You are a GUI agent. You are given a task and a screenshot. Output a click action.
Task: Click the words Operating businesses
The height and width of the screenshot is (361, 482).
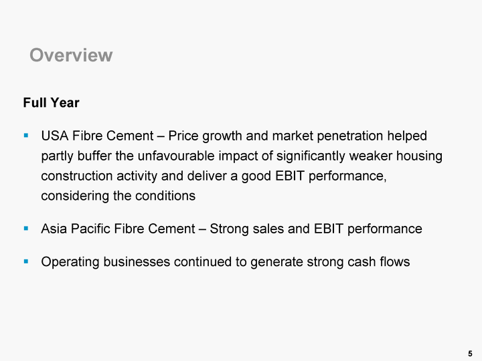pyautogui.click(x=105, y=262)
